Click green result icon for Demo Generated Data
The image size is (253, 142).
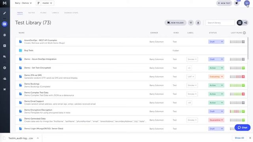point(244,120)
